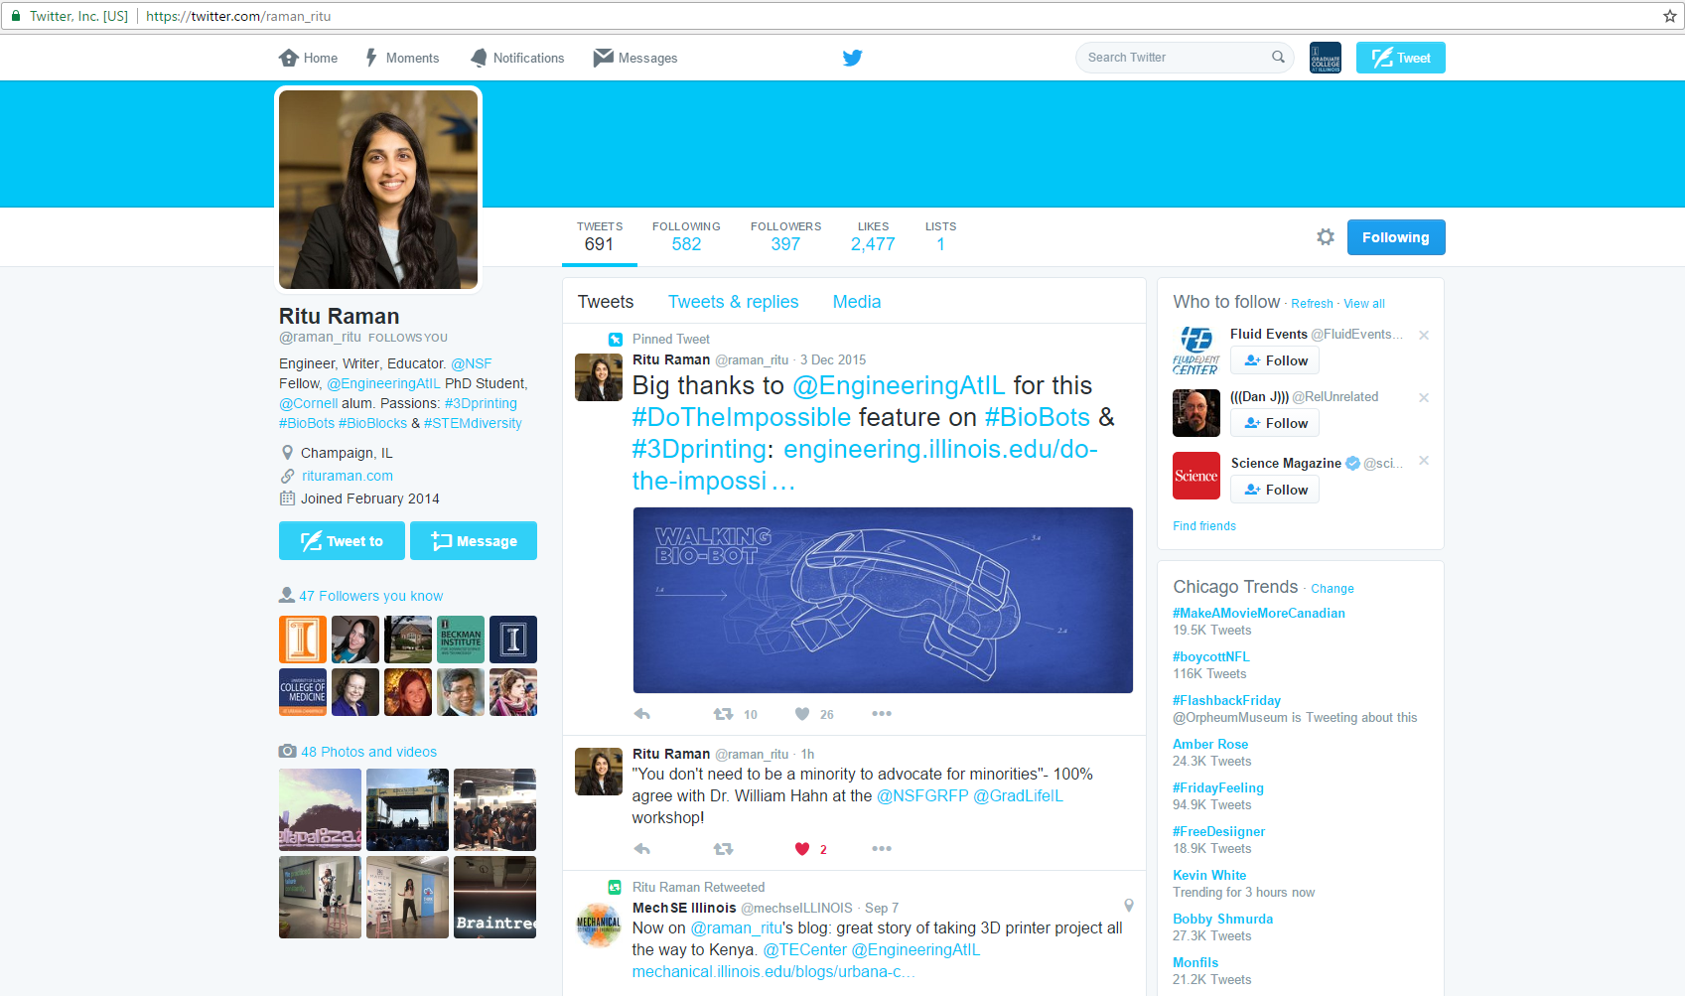This screenshot has height=996, width=1685.
Task: Unlike the workshop tweet with 2 likes
Action: click(802, 849)
